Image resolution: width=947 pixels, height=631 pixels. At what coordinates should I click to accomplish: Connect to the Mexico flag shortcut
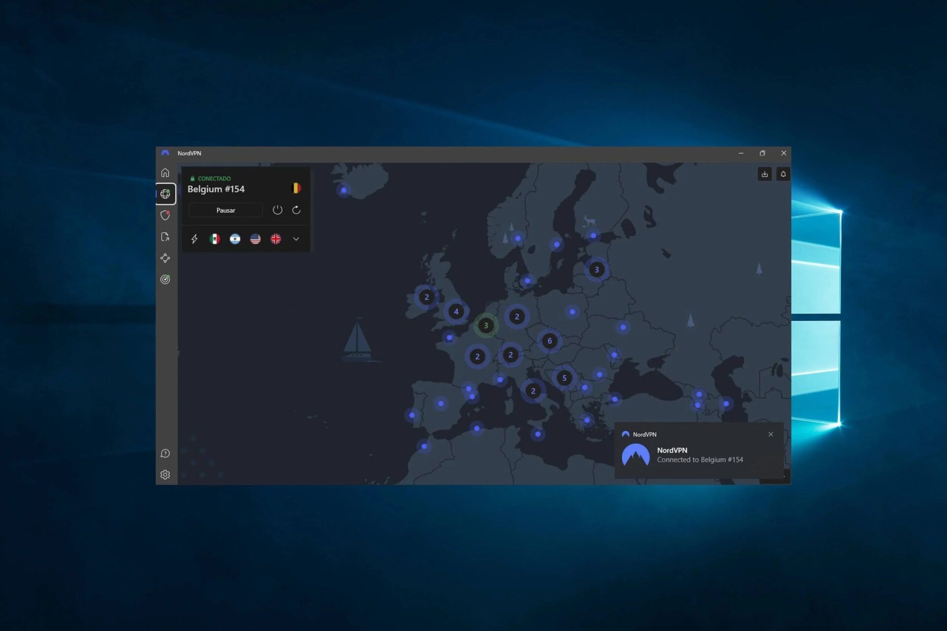pyautogui.click(x=215, y=239)
